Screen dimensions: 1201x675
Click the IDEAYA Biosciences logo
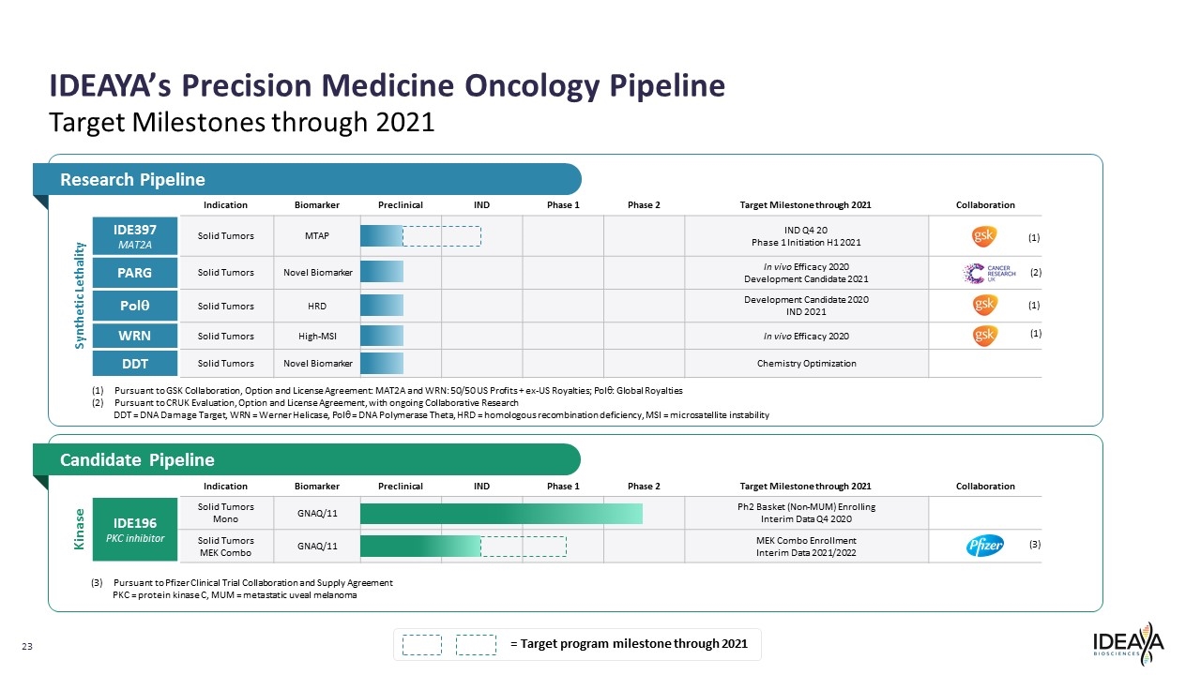1129,644
